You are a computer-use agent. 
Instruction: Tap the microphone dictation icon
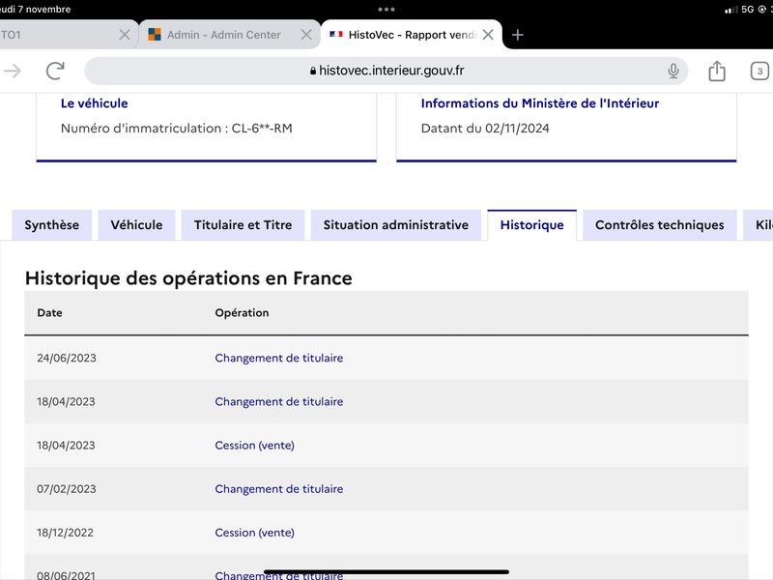coord(673,71)
